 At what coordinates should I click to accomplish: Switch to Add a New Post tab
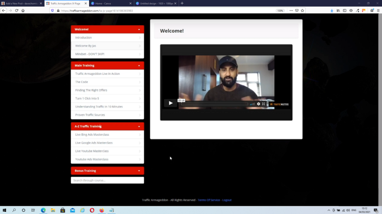click(22, 3)
